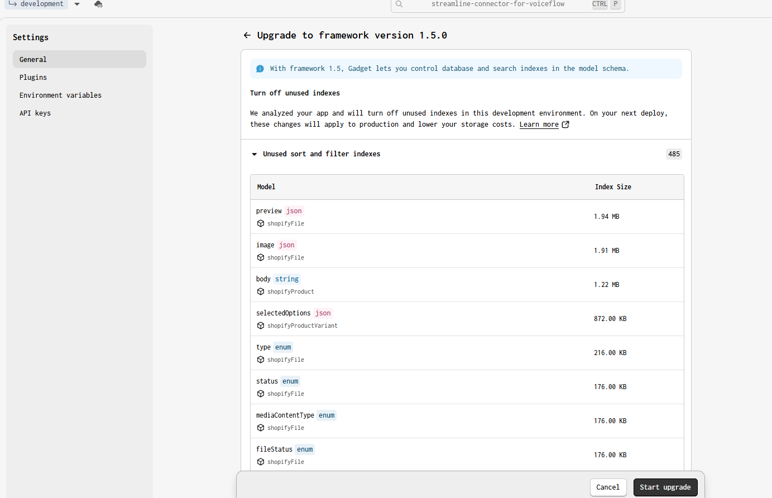The image size is (772, 498).
Task: Click the search magnifier icon
Action: click(x=399, y=4)
